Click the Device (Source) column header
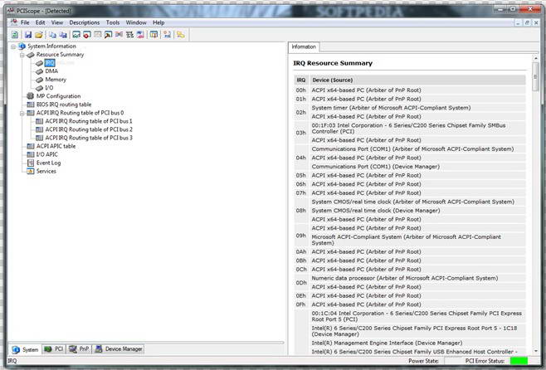Image resolution: width=546 pixels, height=370 pixels. tap(418, 80)
